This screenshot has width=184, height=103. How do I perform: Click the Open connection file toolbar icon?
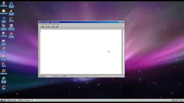tap(43, 27)
